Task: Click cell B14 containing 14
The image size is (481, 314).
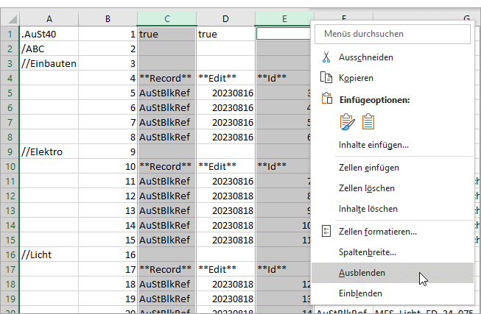Action: coord(108,225)
